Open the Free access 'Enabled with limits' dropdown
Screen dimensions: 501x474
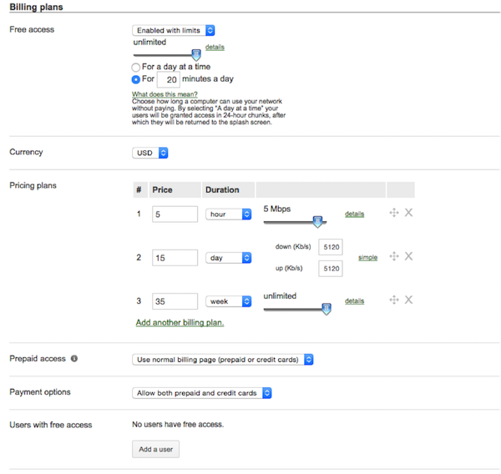[173, 30]
